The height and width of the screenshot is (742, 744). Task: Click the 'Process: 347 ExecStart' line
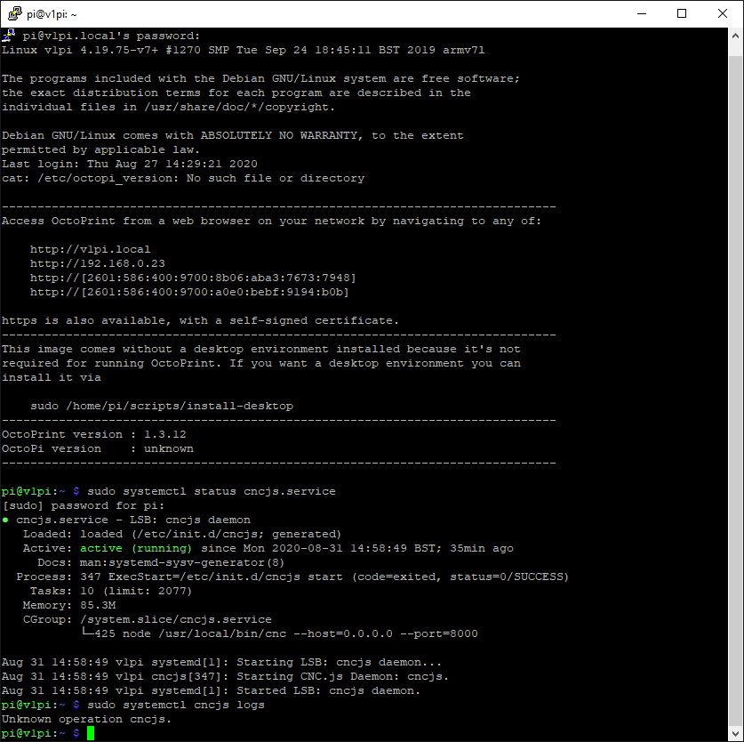pyautogui.click(x=292, y=577)
